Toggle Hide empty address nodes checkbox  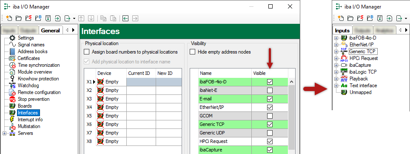(x=192, y=52)
